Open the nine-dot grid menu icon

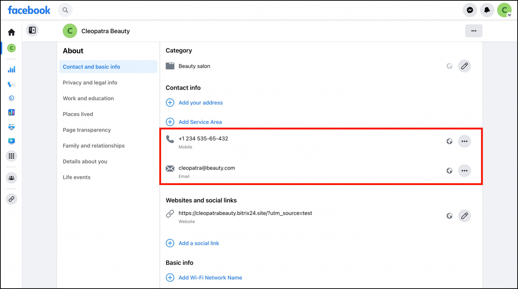click(11, 156)
